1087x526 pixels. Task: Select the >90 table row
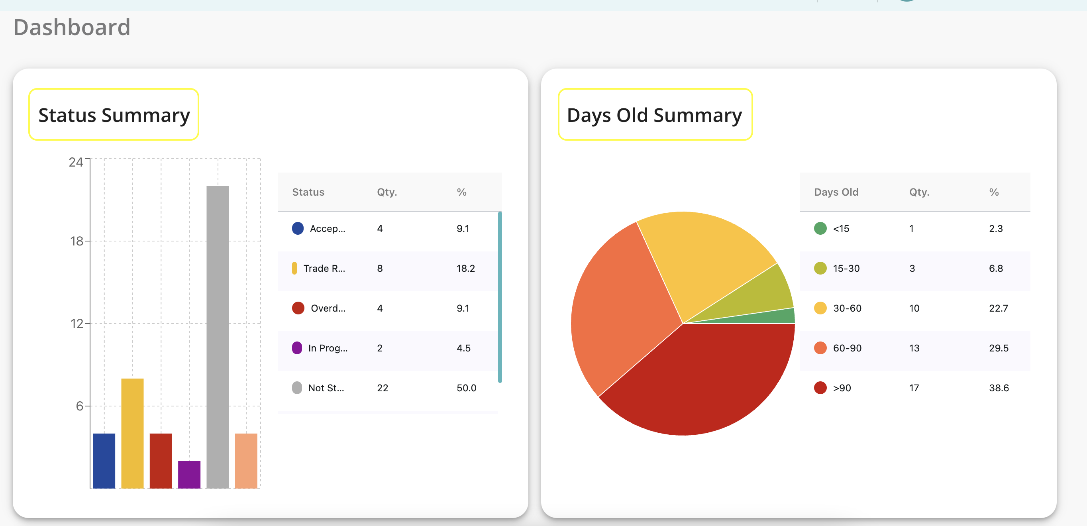[x=914, y=388]
